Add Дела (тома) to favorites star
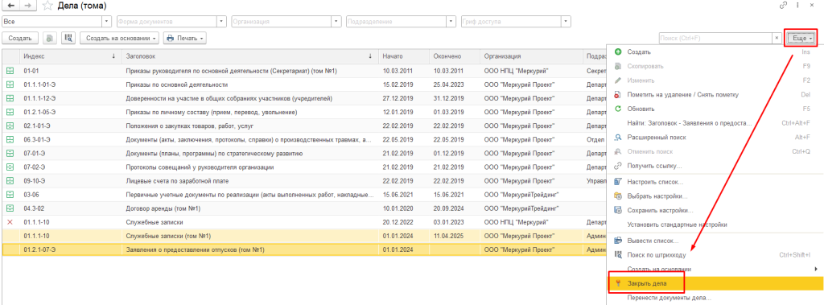 [x=47, y=6]
